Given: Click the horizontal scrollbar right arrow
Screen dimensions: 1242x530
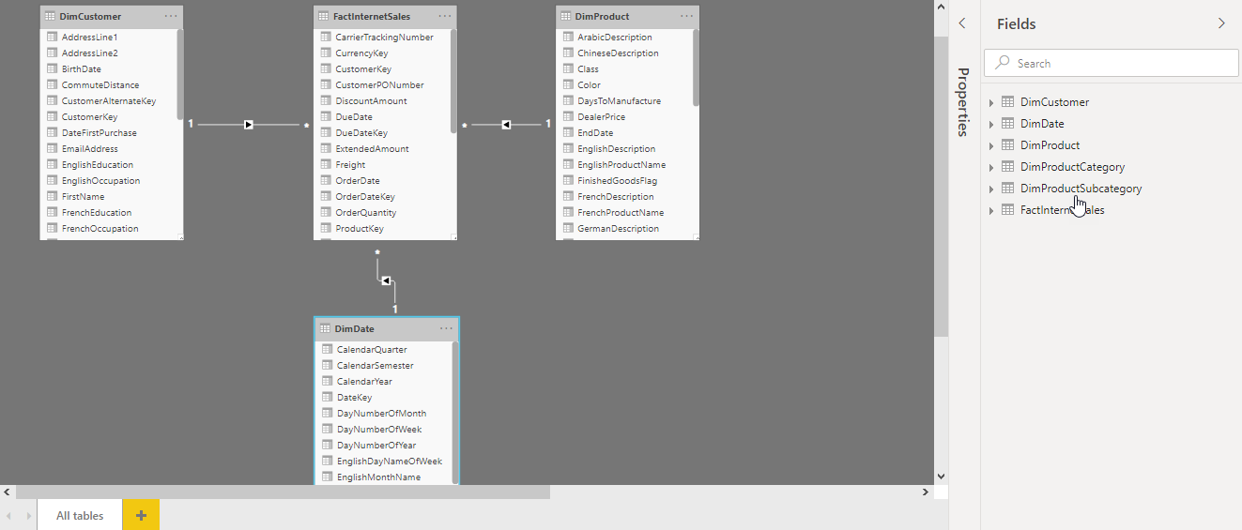Looking at the screenshot, I should point(926,492).
